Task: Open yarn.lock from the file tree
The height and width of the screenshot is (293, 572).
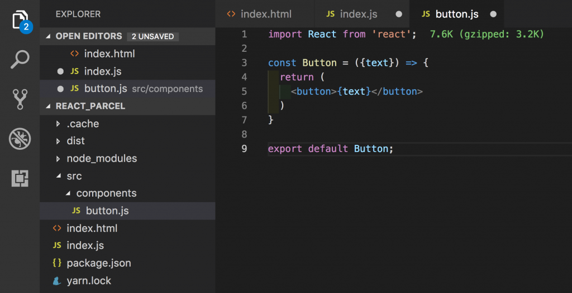Action: coord(89,280)
